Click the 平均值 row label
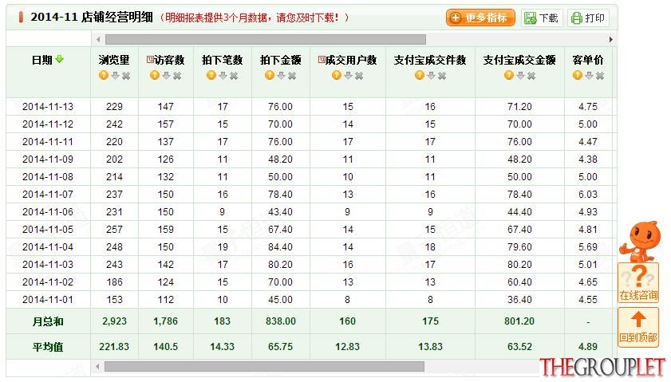Image resolution: width=671 pixels, height=382 pixels. click(x=48, y=347)
